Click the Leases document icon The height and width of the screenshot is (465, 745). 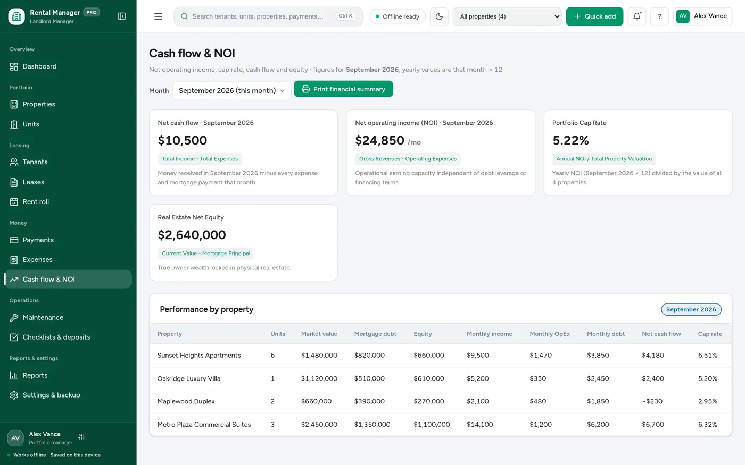pyautogui.click(x=14, y=182)
